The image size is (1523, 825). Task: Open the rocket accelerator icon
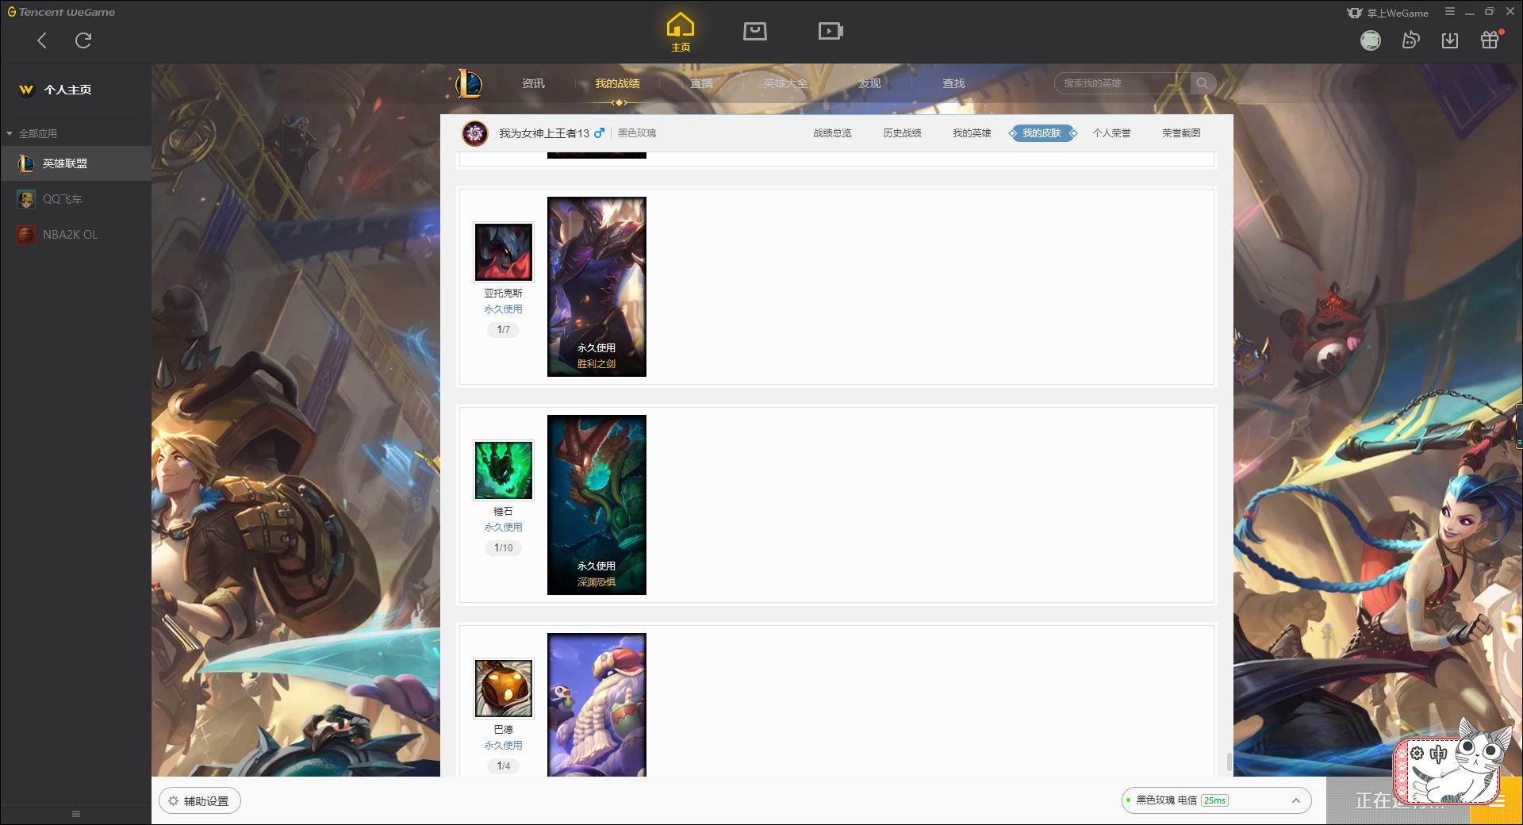pyautogui.click(x=1410, y=40)
